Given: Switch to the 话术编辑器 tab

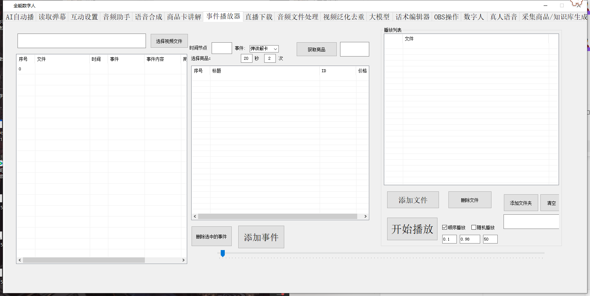Looking at the screenshot, I should click(x=412, y=17).
